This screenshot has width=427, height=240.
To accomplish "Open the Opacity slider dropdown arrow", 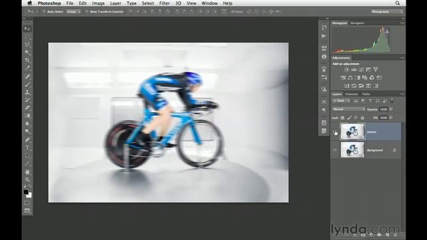I will pos(391,109).
